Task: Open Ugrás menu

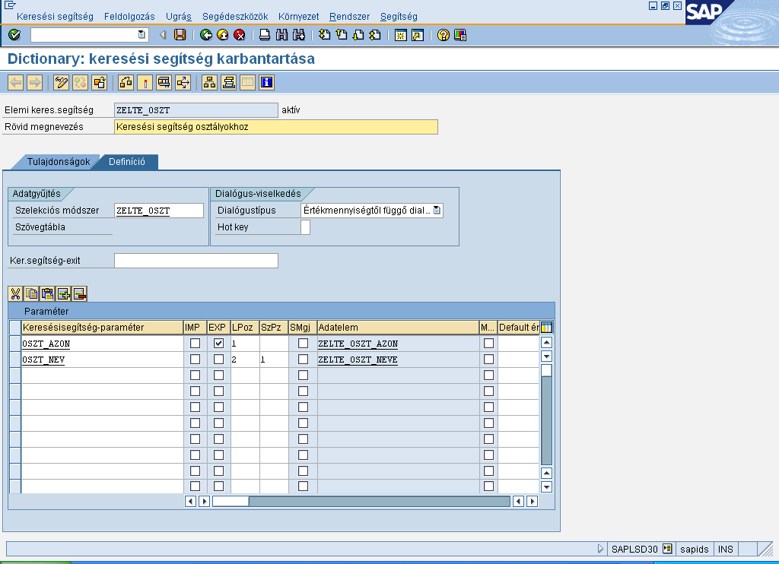Action: point(178,17)
